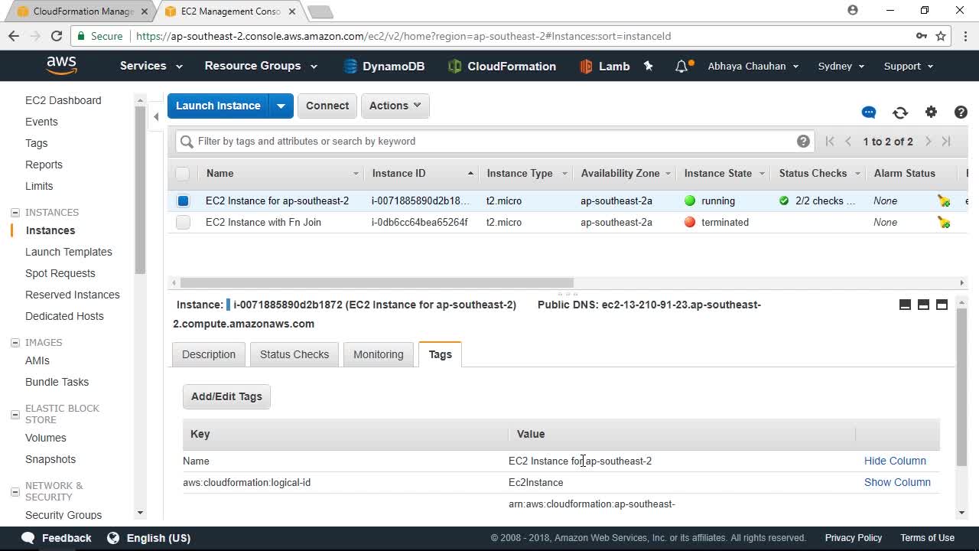Open table settings gear icon
The height and width of the screenshot is (551, 979).
click(931, 112)
